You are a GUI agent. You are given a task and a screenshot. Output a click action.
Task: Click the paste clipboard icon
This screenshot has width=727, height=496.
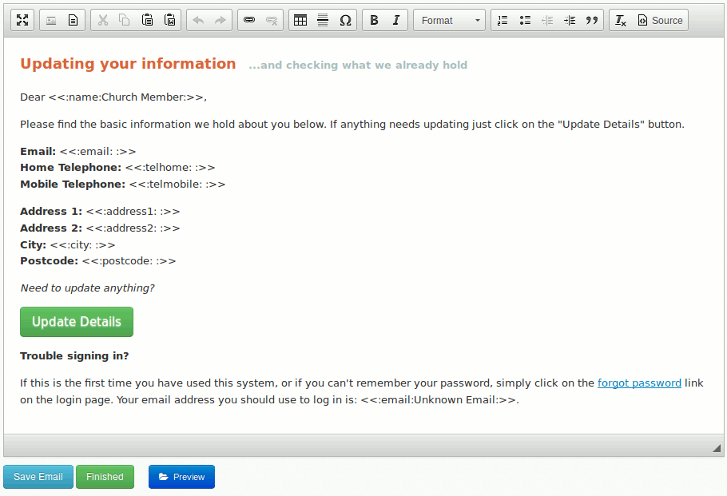[147, 20]
